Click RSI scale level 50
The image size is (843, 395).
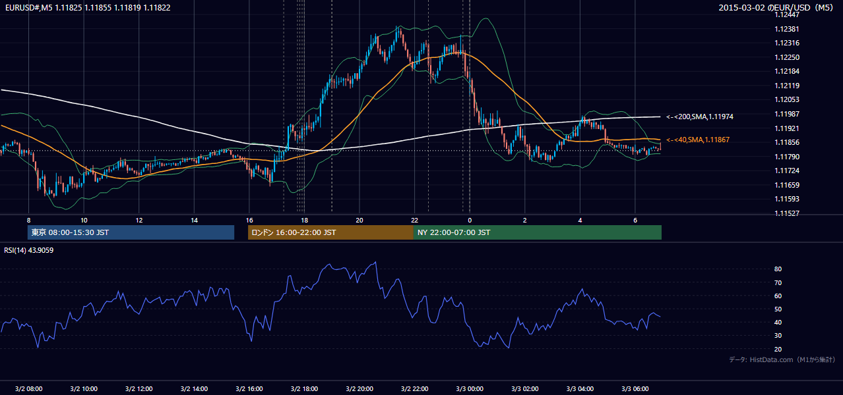pos(778,309)
